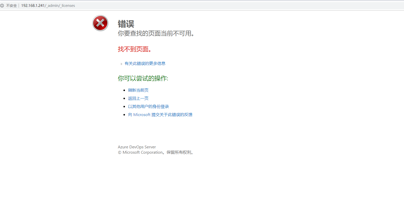
Task: Go back via the "返回上一页" link
Action: pos(138,98)
